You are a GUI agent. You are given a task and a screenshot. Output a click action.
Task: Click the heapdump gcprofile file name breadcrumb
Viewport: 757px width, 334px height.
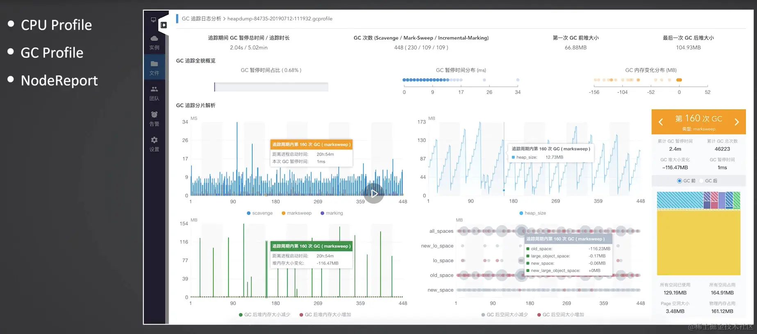click(x=280, y=18)
